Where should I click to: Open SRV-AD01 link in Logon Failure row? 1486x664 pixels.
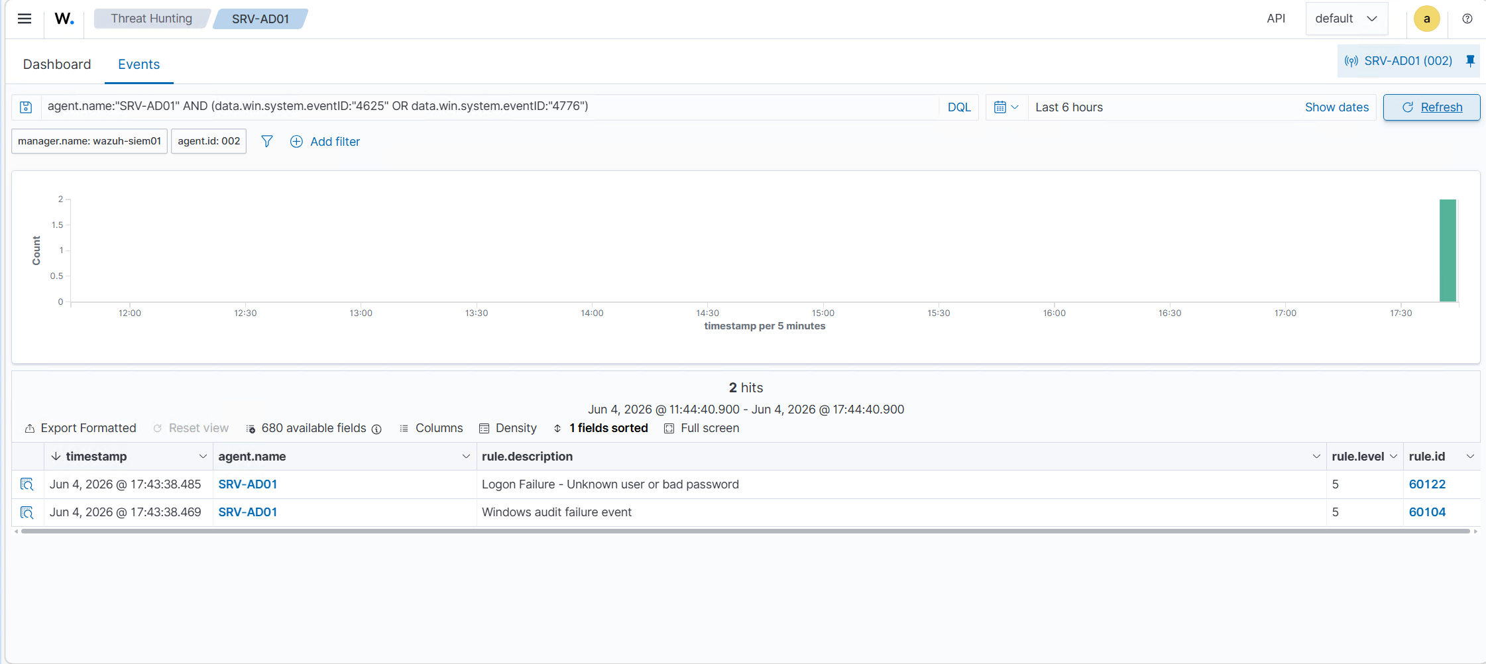(248, 484)
